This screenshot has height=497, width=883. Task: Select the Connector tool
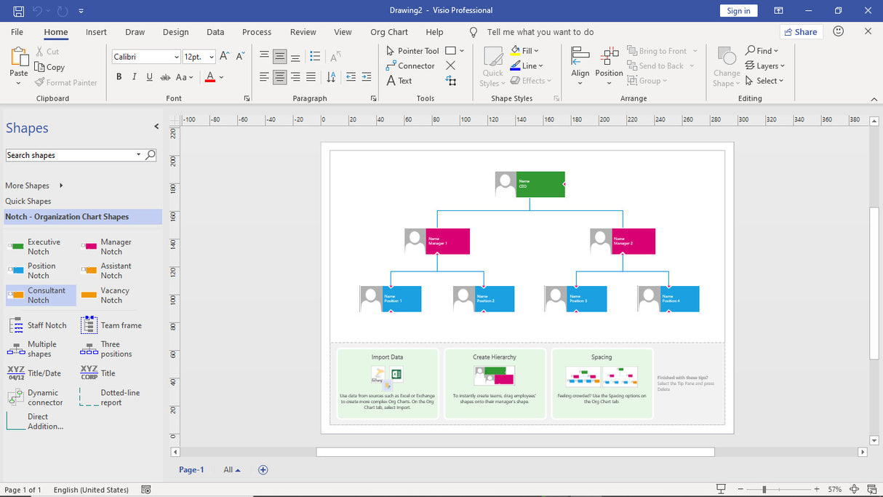(410, 65)
